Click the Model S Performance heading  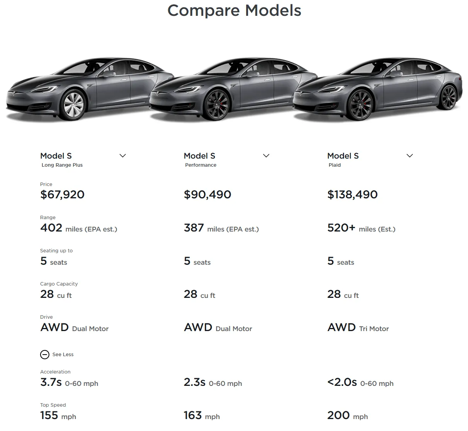point(199,156)
